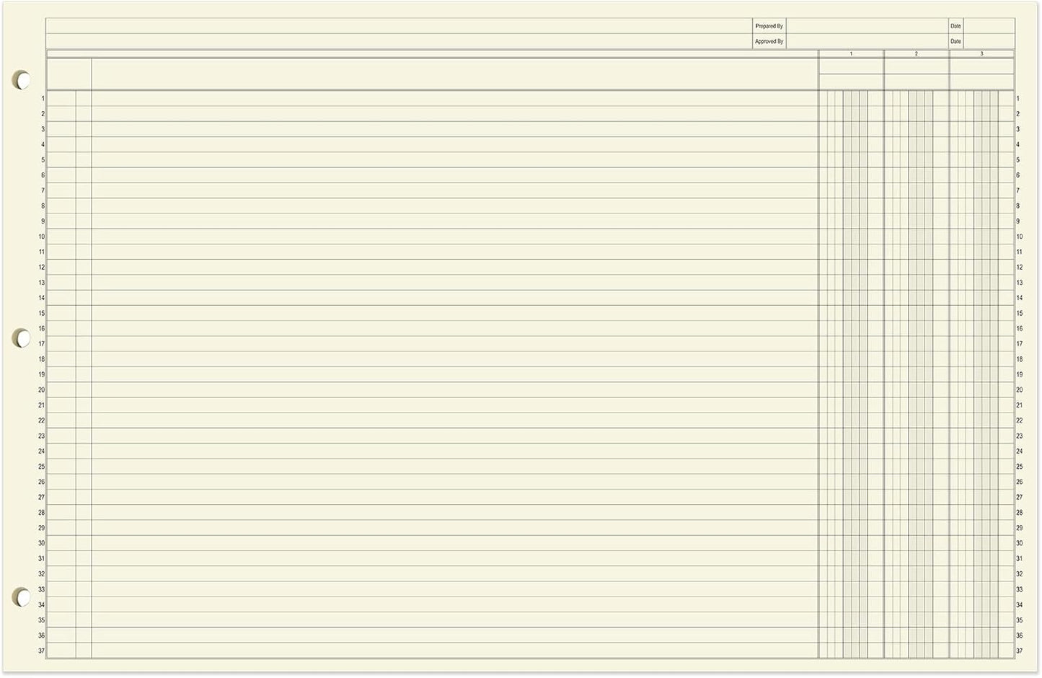1042x678 pixels.
Task: Select row number 16 on the left edge
Action: click(40, 328)
